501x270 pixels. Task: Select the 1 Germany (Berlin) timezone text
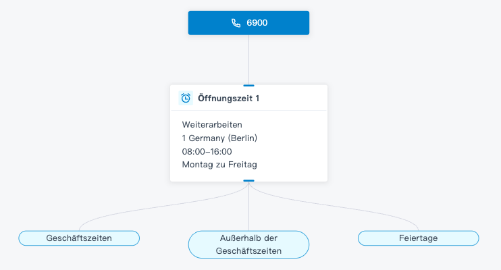point(219,138)
